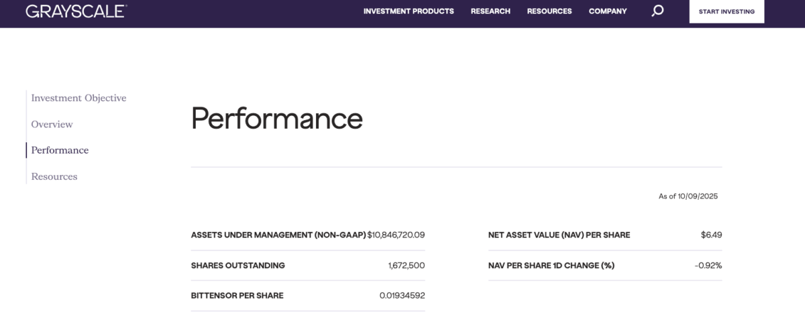This screenshot has height=330, width=805.
Task: Open the Investment Products menu
Action: 409,11
